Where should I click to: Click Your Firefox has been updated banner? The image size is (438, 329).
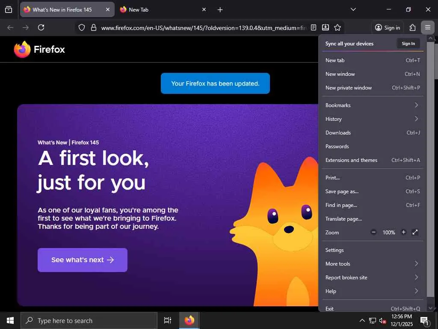[x=215, y=84]
